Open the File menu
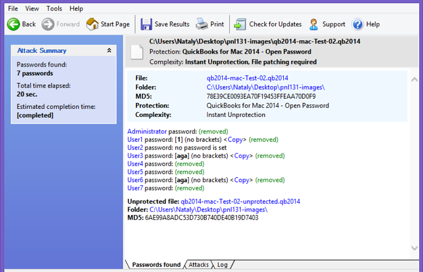 (x=13, y=9)
